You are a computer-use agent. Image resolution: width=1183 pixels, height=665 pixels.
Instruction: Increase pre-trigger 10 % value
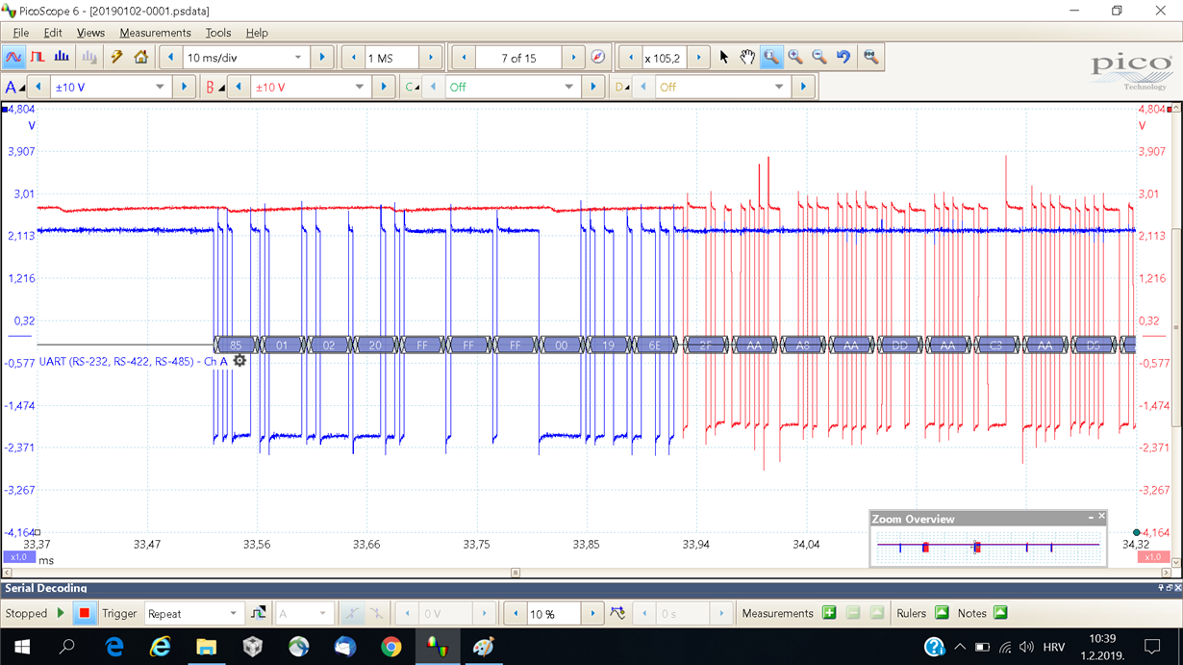592,613
